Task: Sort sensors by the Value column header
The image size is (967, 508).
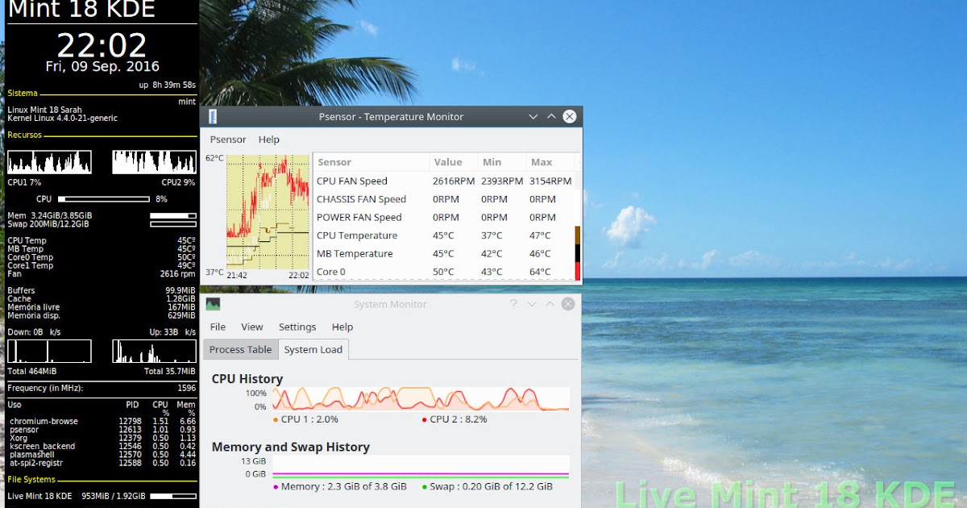Action: click(447, 161)
